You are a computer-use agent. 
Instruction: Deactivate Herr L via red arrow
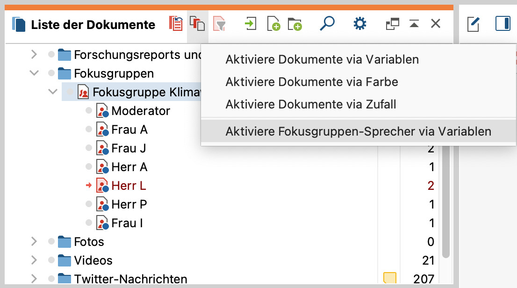point(89,186)
